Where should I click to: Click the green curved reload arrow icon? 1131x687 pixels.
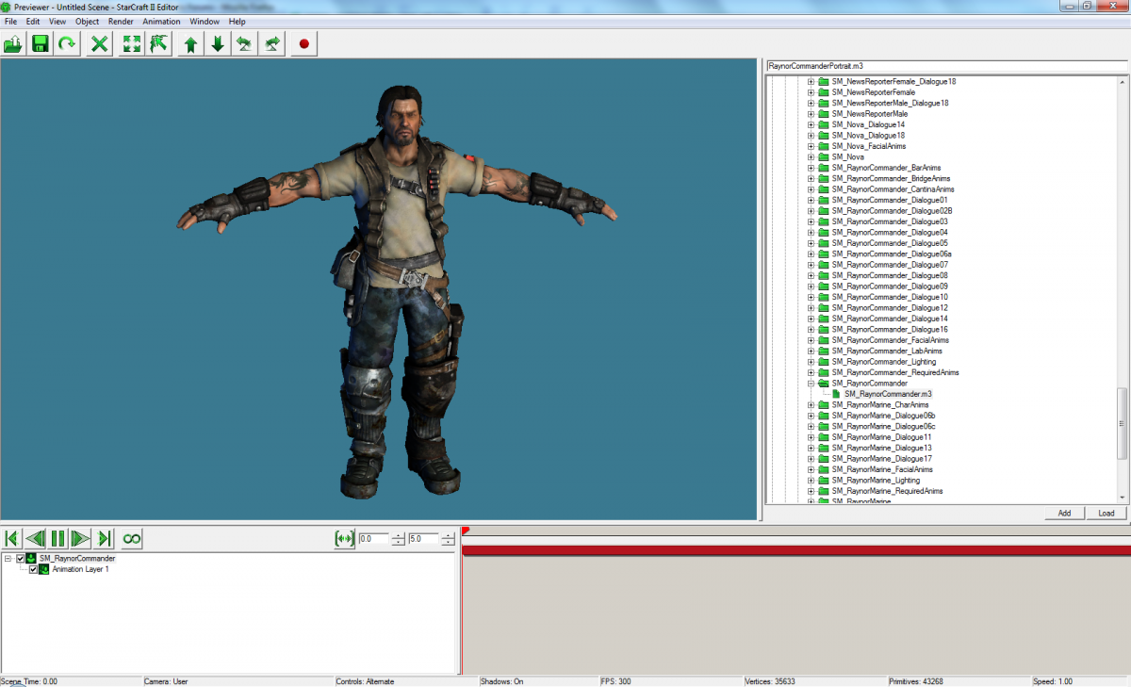67,43
